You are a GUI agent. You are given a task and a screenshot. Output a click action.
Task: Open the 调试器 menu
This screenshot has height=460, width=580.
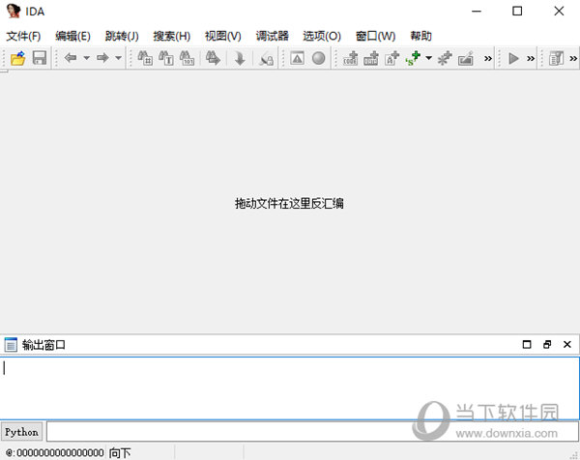[x=273, y=36]
